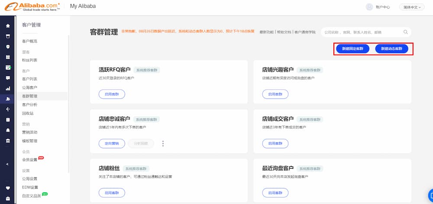The height and width of the screenshot is (204, 433).
Task: Click the 活跃RFQ客户 card title
Action: pos(114,69)
